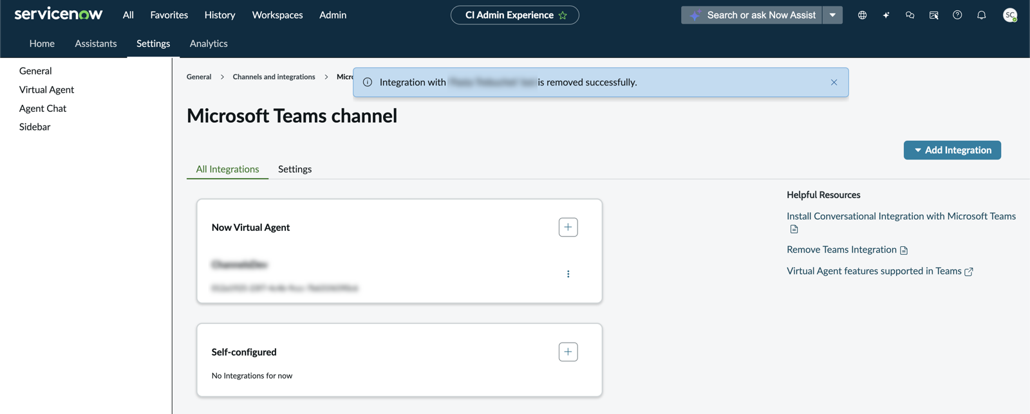Screen dimensions: 1030x414
Task: Open the Add Integration dropdown button
Action: pyautogui.click(x=952, y=150)
